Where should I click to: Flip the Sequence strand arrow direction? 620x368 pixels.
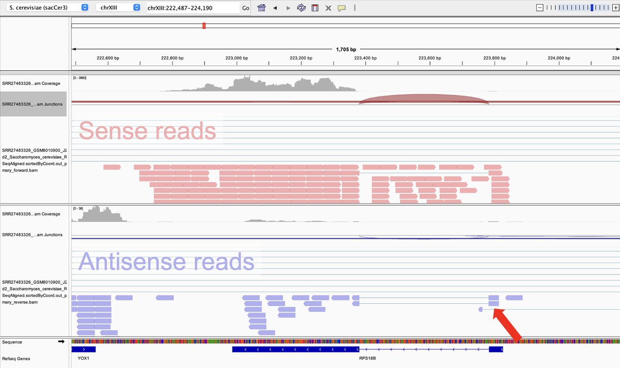click(61, 342)
